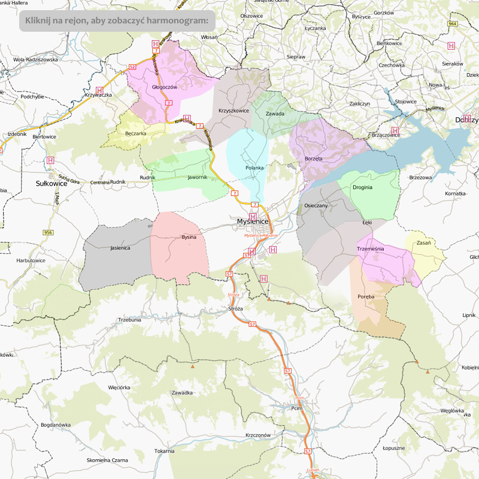Click the road 52 shield near Głogoczów

coord(132,66)
